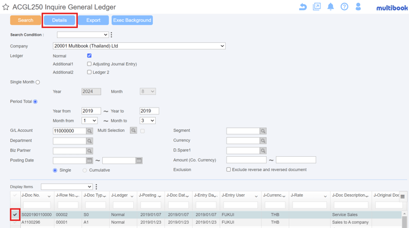
Task: Open Multi Selection lookup magnifier
Action: [133, 130]
